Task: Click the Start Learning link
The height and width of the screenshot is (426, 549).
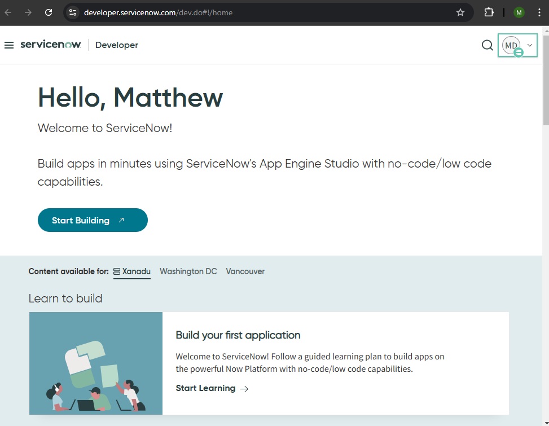Action: point(212,388)
